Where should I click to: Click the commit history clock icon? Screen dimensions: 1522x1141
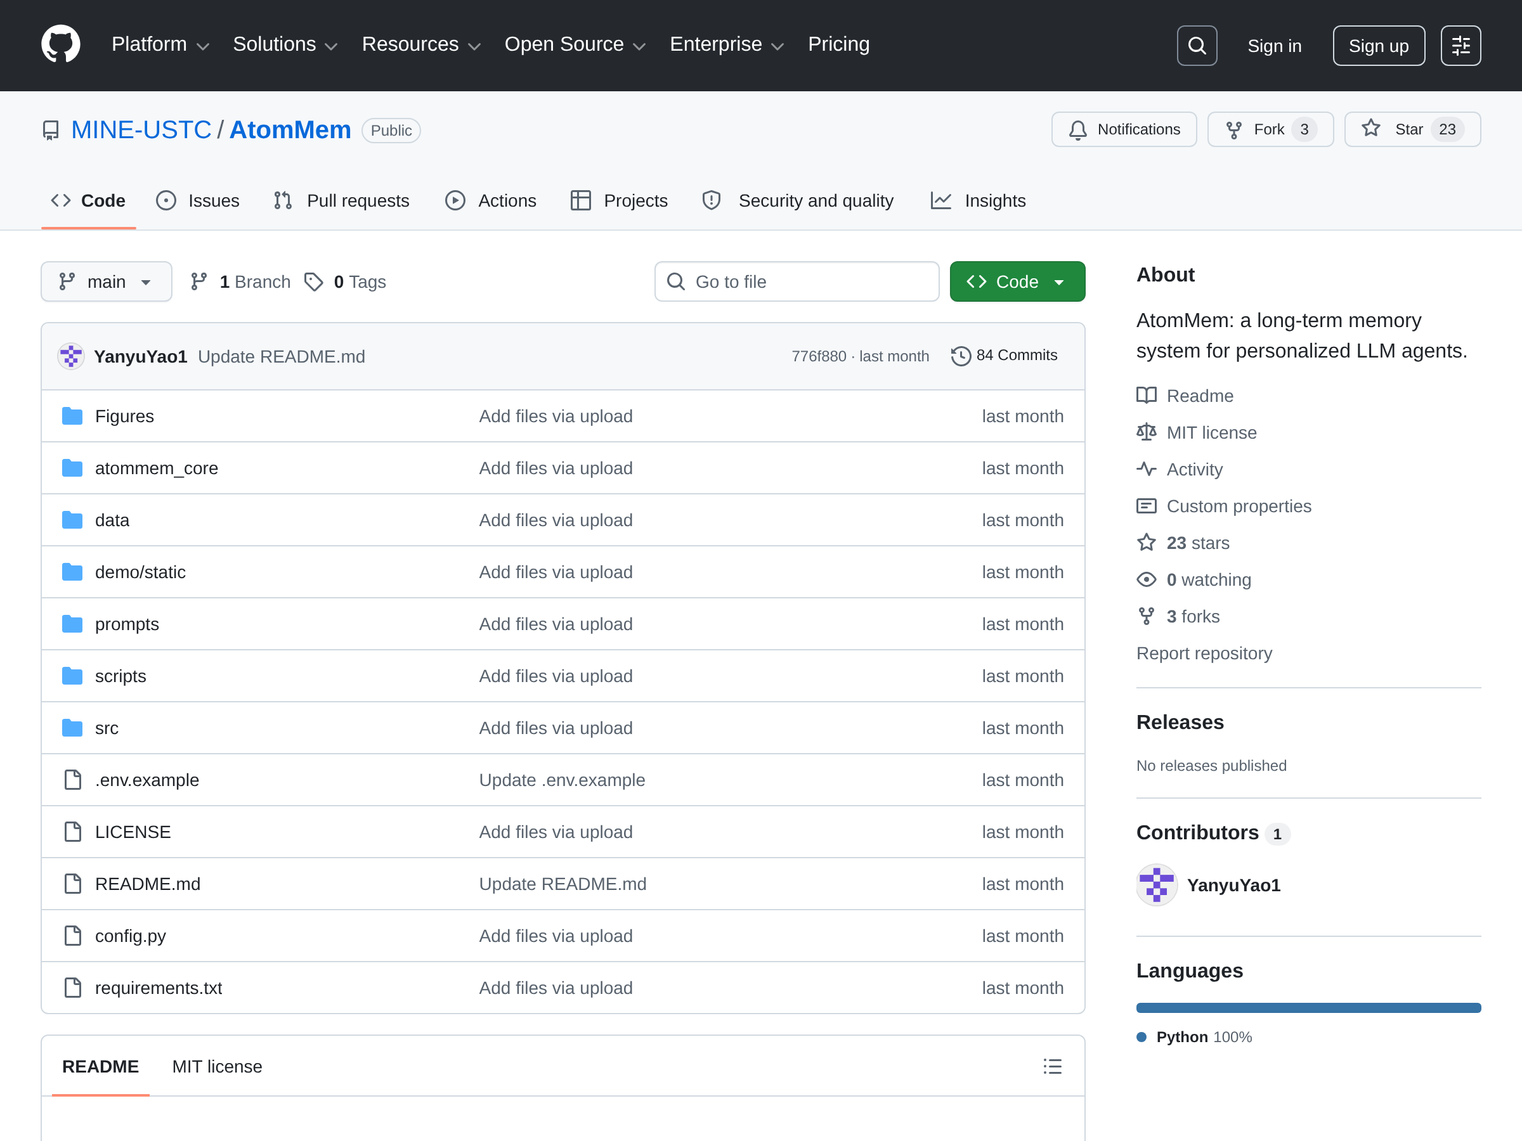pos(961,356)
